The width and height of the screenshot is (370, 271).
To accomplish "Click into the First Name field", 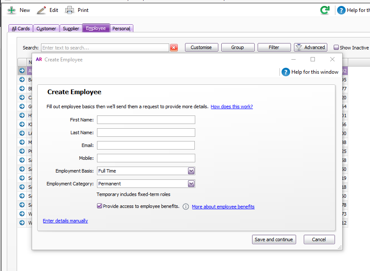I will click(146, 120).
